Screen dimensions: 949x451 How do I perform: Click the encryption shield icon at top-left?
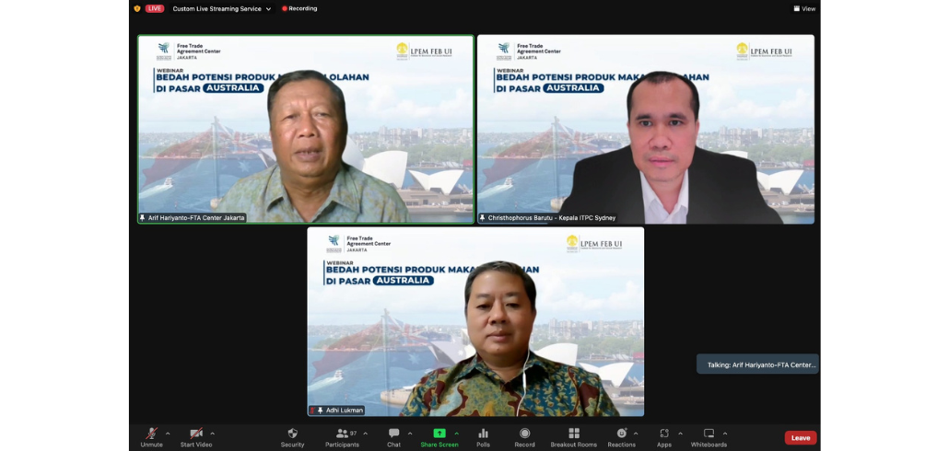pos(137,9)
